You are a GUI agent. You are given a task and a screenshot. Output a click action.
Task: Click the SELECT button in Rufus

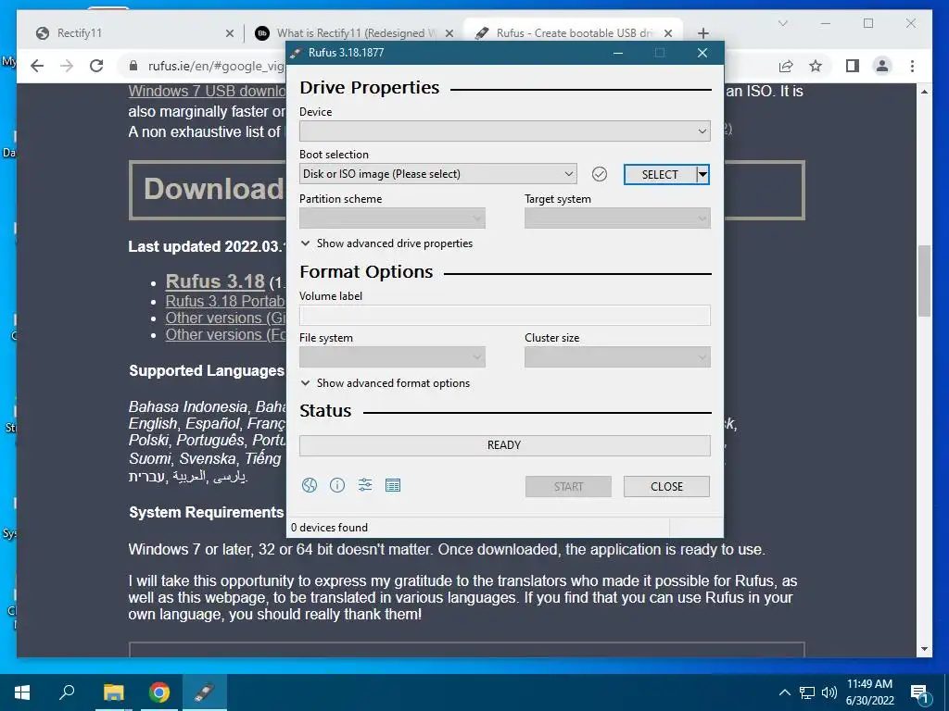click(660, 174)
